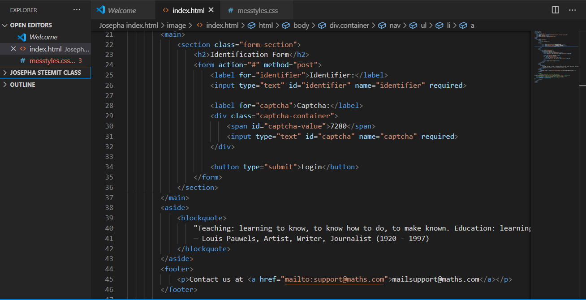Click the mailto:support@maths.com link in code
The image size is (586, 300).
[335, 279]
